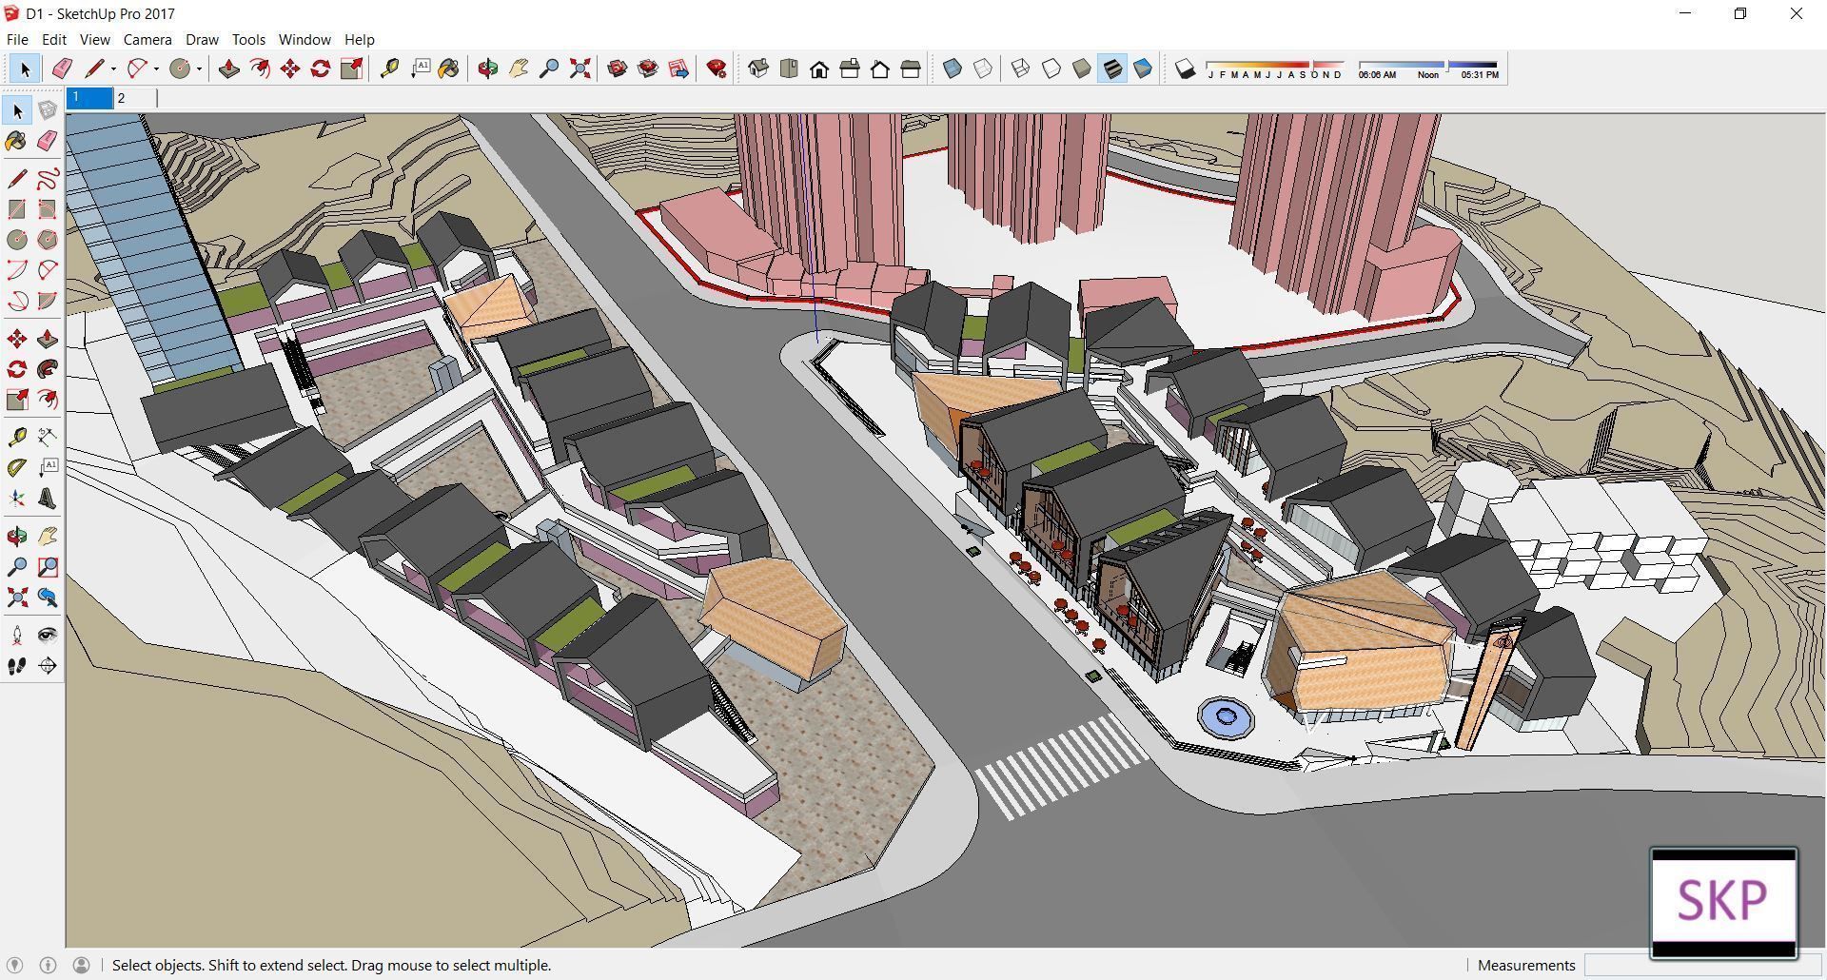Pick the Tape Measure tool in top toolbar
1827x980 pixels.
(389, 69)
